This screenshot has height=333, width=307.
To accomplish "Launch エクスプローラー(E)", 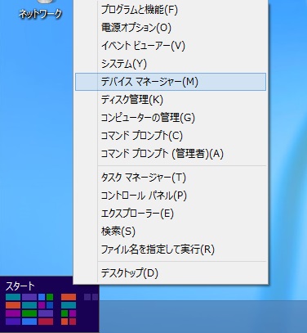I will pos(171,214).
